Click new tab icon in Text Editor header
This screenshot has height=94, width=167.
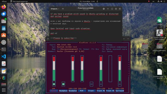tap(63, 9)
